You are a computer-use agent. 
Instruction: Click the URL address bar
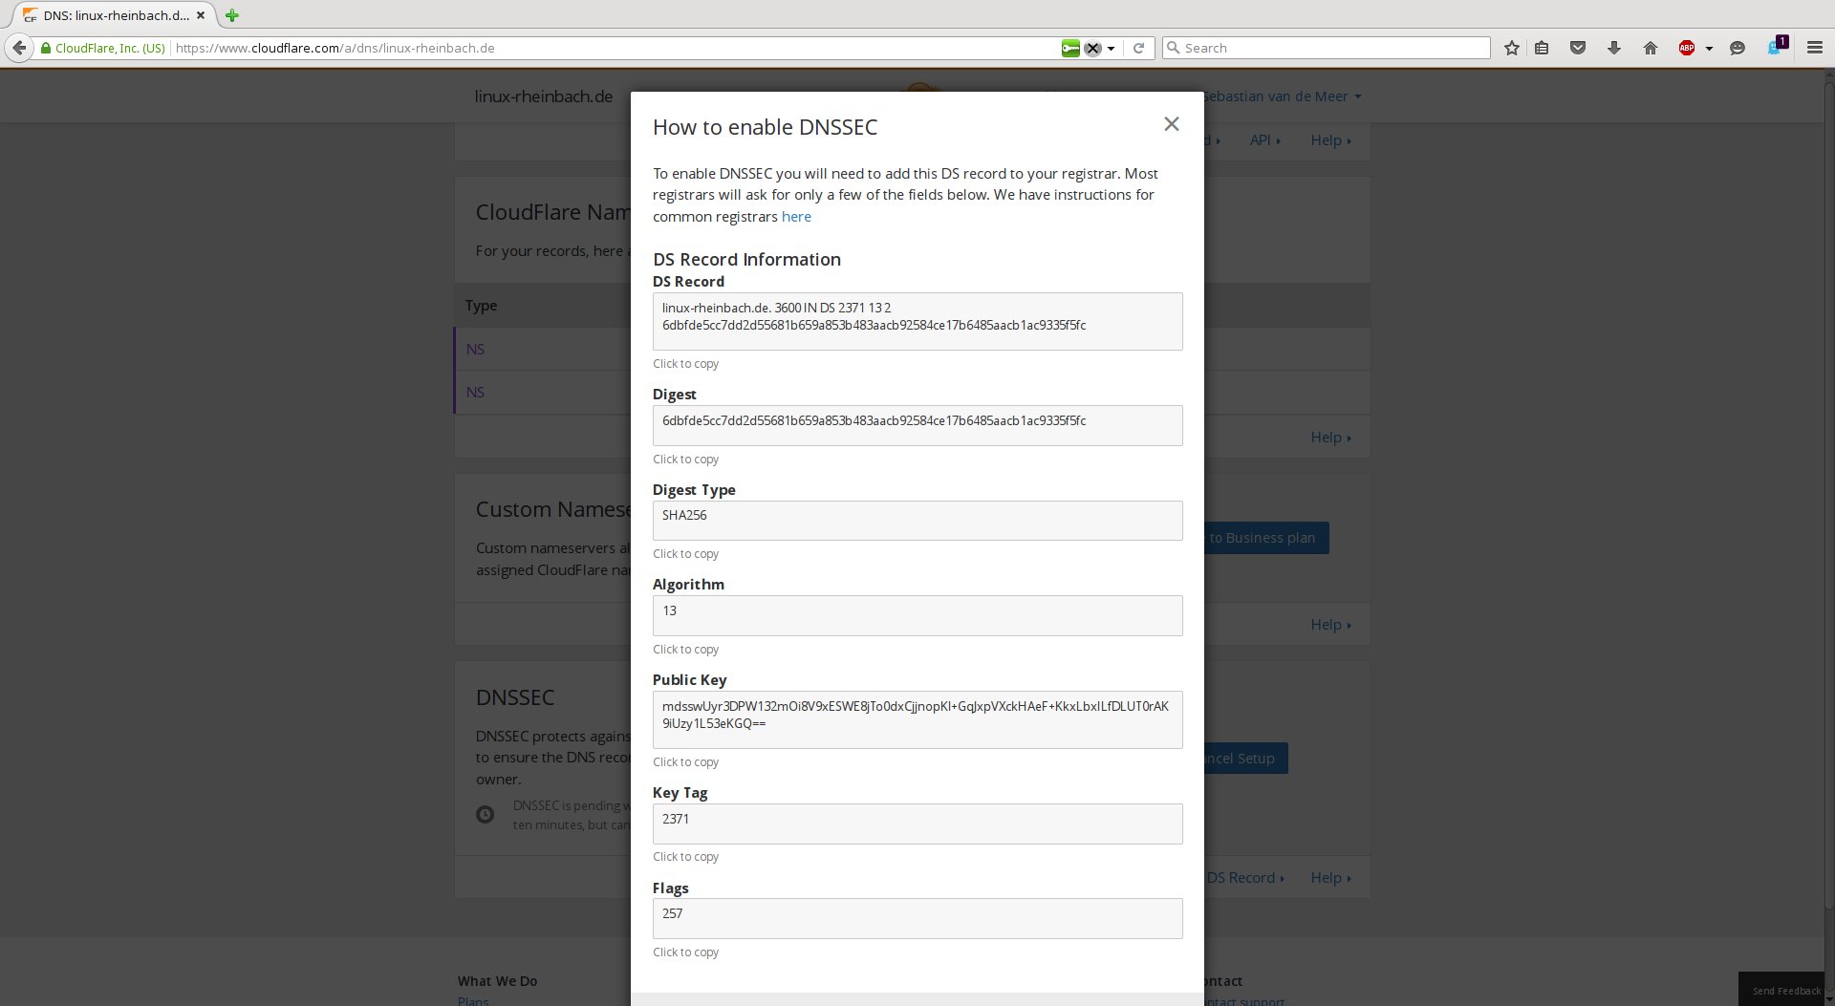612,48
